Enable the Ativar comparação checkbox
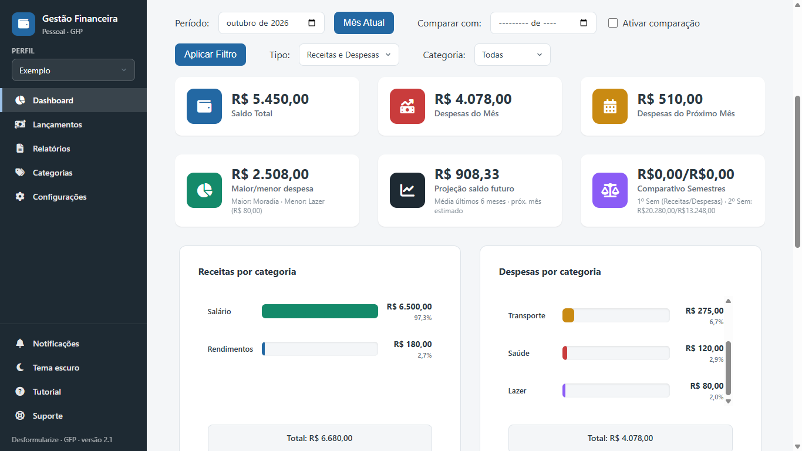This screenshot has width=802, height=451. [613, 23]
